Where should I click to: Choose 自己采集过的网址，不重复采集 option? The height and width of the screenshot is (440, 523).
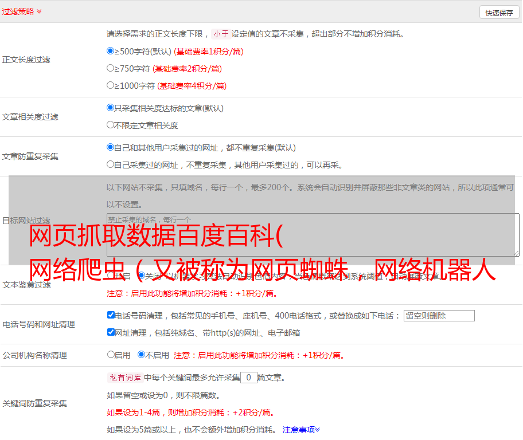pyautogui.click(x=111, y=164)
